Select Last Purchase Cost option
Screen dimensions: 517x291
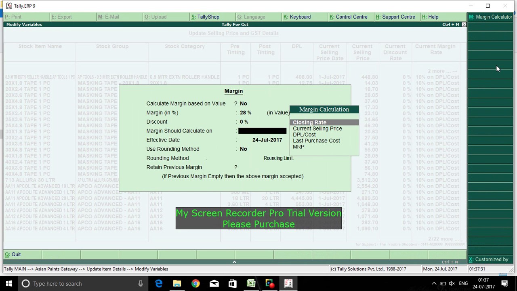click(x=316, y=141)
